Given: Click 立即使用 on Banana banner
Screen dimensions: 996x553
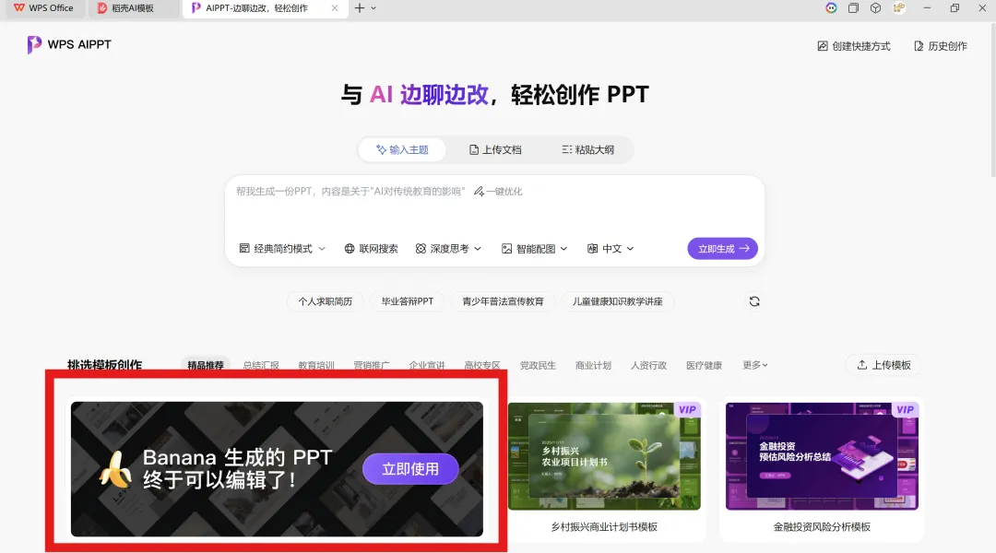Looking at the screenshot, I should tap(410, 469).
